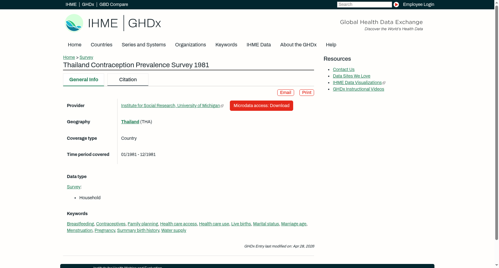The image size is (499, 268).
Task: Open Family planning keyword link
Action: click(143, 224)
